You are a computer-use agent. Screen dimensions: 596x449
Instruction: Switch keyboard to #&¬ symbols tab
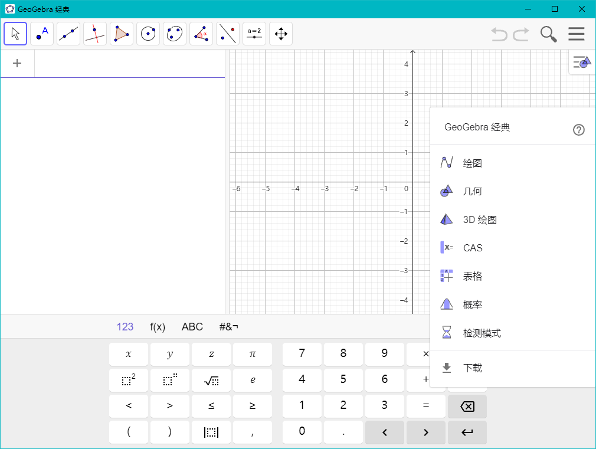[229, 327]
